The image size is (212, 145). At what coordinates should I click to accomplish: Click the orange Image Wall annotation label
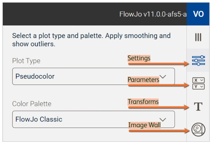(144, 125)
